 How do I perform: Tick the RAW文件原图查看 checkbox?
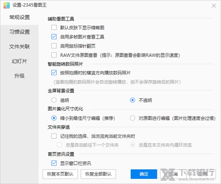[54, 55]
